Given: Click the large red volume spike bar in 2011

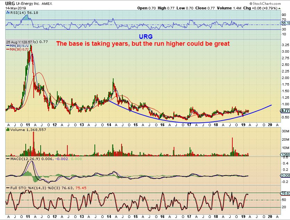Looking at the screenshot, I should pos(34,144).
